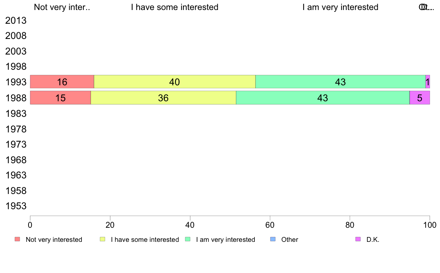Click the red Not very interested legend swatch
This screenshot has height=273, width=440.
[17, 239]
